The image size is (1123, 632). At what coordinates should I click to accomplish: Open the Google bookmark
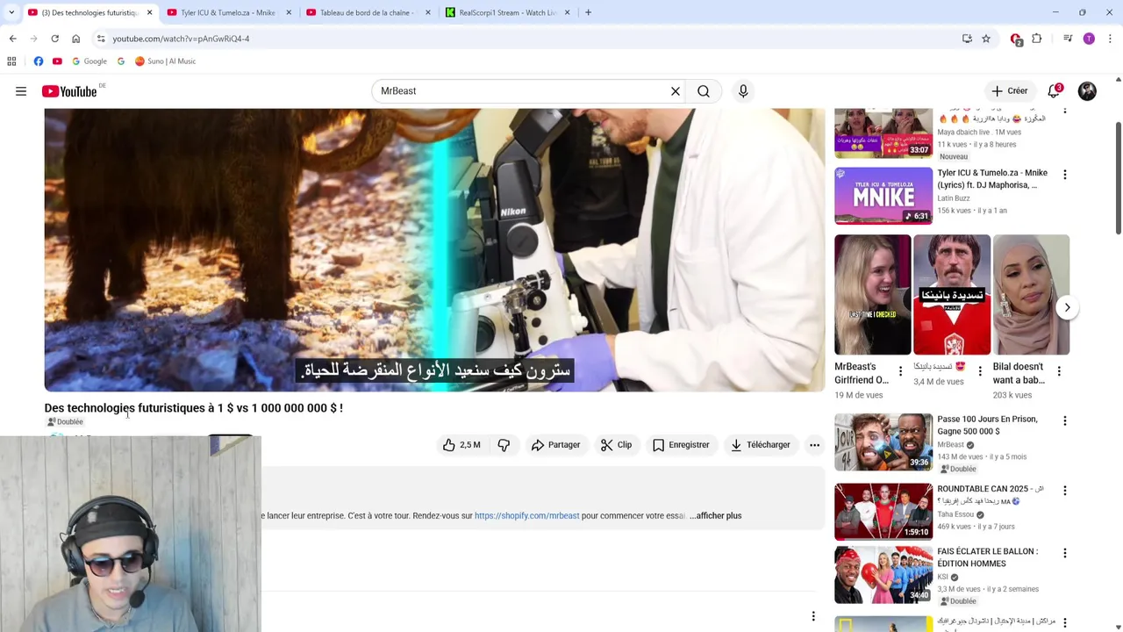89,61
